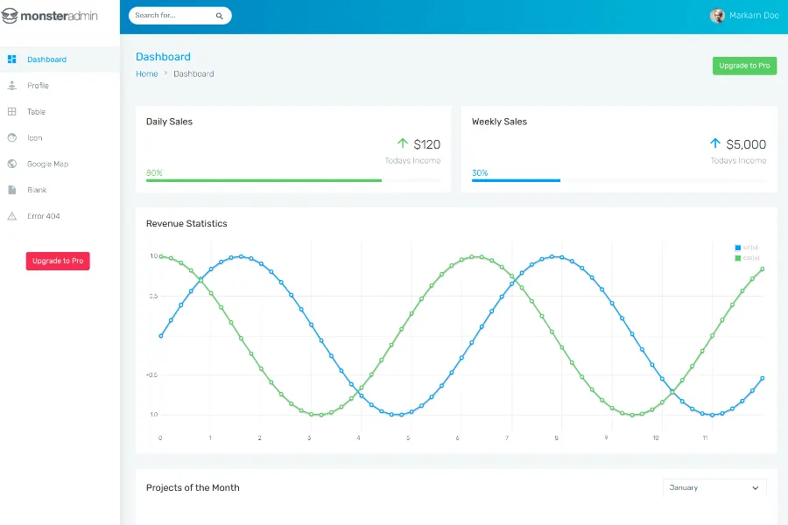Viewport: 788px width, 525px height.
Task: Click the Table grid icon in sidebar
Action: point(12,112)
